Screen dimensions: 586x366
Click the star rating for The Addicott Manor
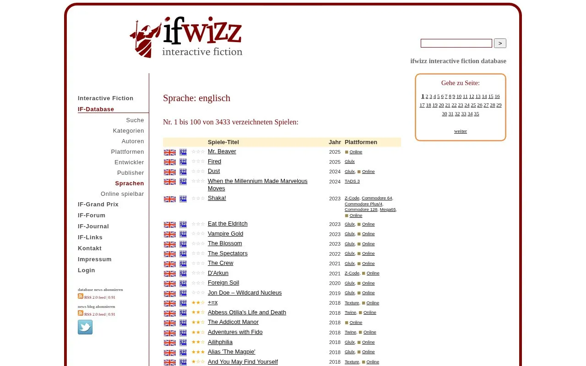pyautogui.click(x=198, y=323)
